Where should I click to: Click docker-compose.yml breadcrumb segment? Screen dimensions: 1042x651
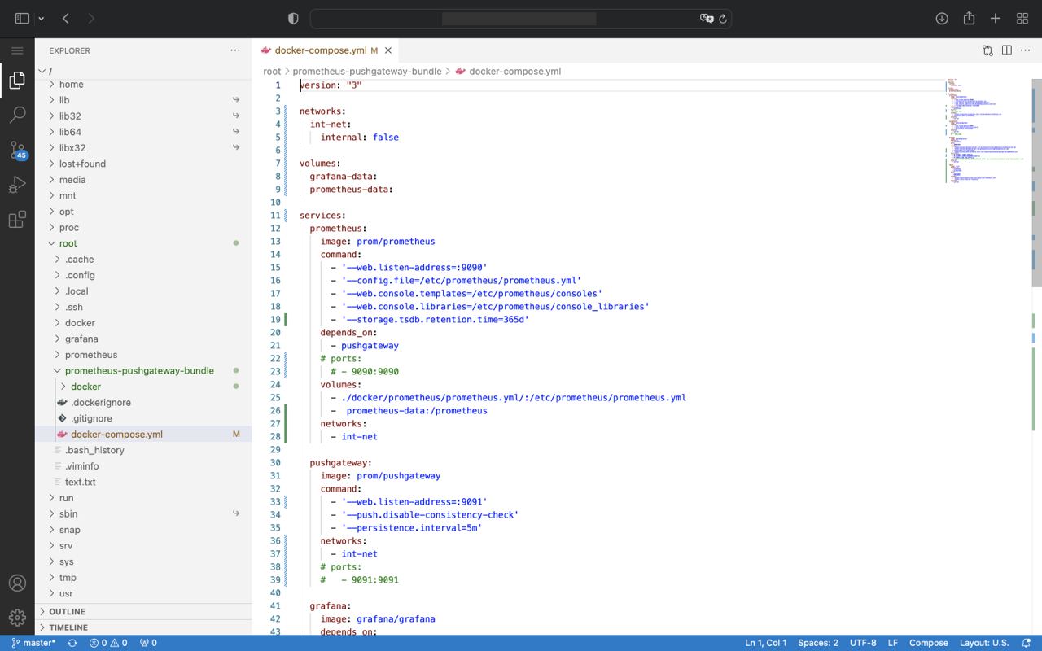coord(514,72)
